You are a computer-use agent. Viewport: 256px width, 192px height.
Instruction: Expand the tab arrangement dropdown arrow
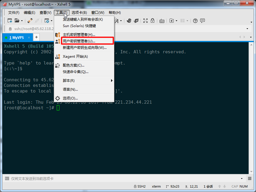[188, 21]
